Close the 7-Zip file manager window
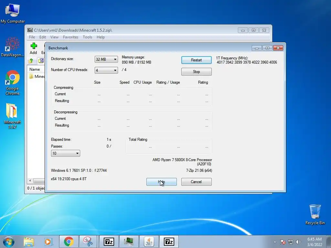Viewport: 331px width, 248px height. (x=264, y=30)
